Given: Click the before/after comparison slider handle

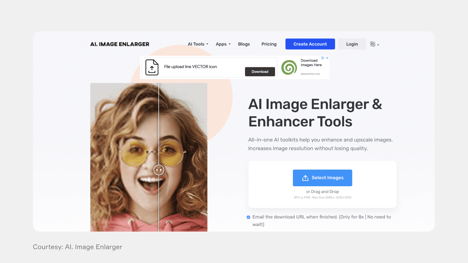Looking at the screenshot, I should (159, 170).
